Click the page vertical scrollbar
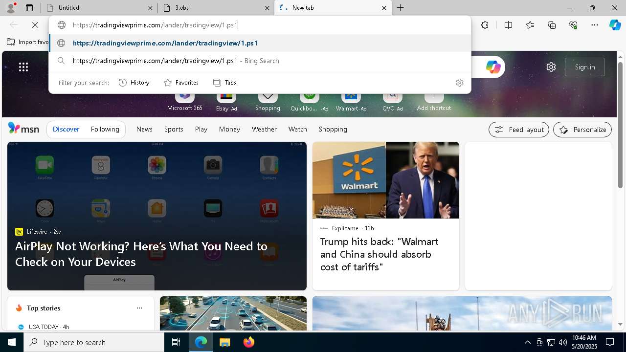The width and height of the screenshot is (626, 352). tap(621, 125)
